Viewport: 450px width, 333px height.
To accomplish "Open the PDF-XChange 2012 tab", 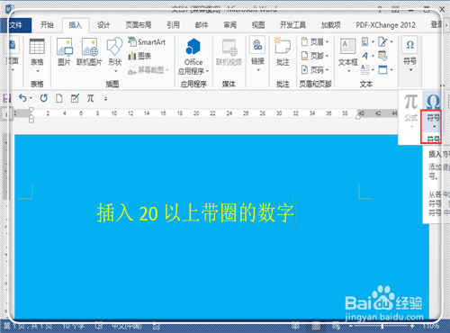I will click(386, 25).
